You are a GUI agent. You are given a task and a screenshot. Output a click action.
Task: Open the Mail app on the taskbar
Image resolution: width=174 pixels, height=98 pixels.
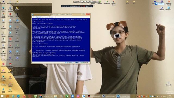[73, 96]
